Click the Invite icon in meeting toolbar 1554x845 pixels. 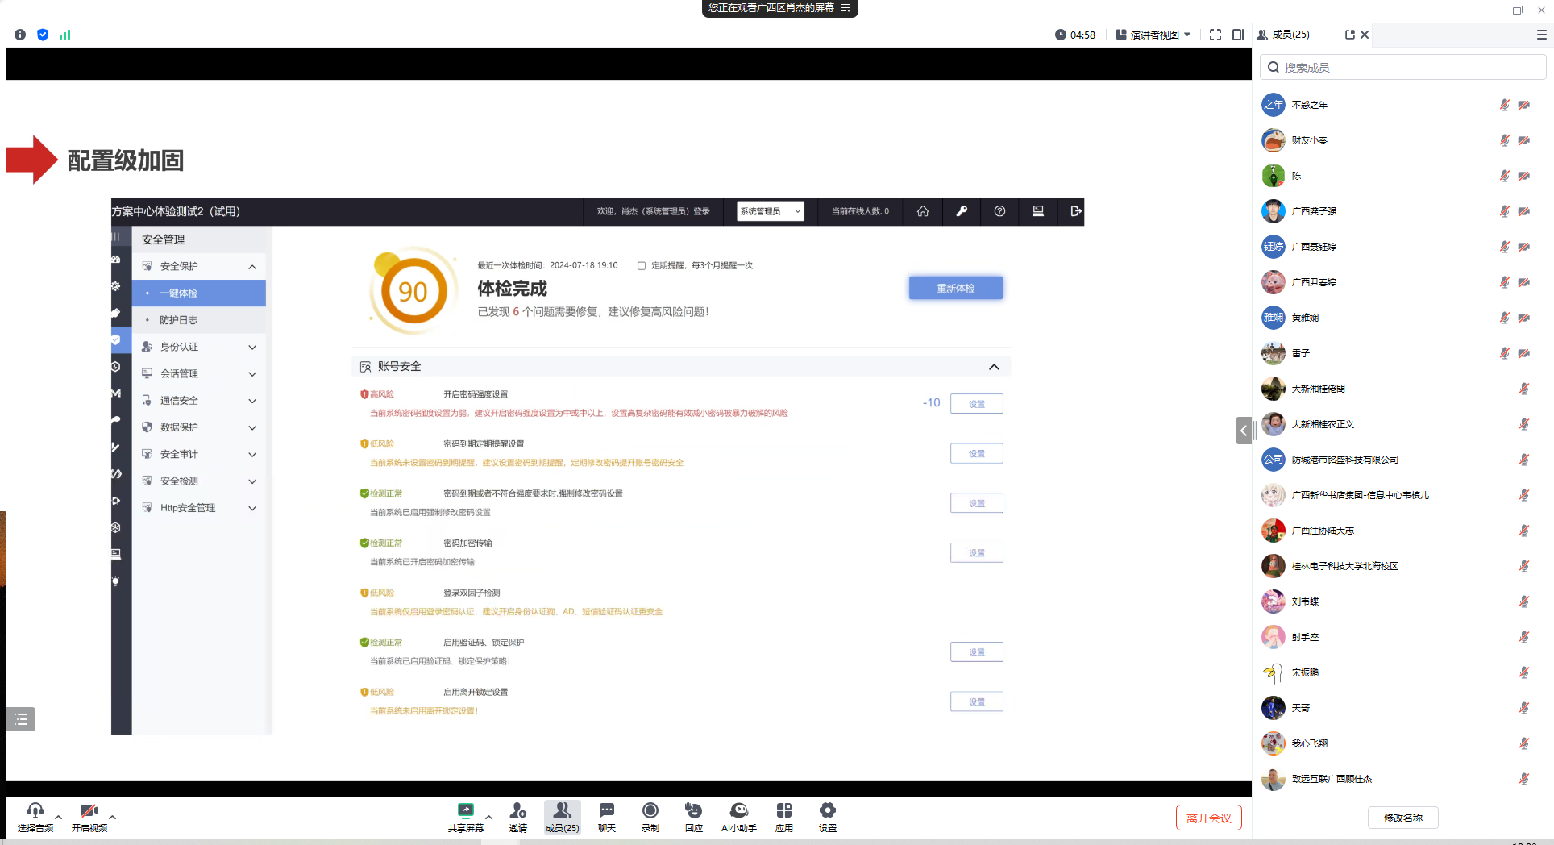point(517,816)
